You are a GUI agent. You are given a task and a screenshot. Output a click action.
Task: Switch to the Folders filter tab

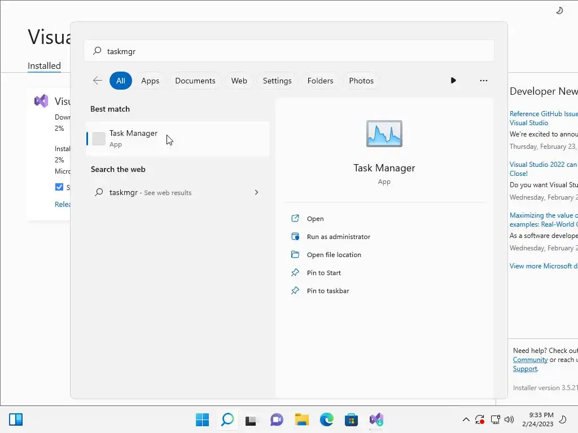[320, 81]
